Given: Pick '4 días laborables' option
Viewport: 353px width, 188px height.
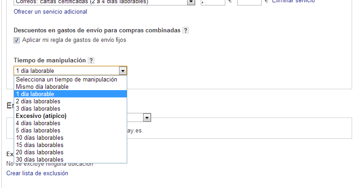Looking at the screenshot, I should pyautogui.click(x=38, y=123).
